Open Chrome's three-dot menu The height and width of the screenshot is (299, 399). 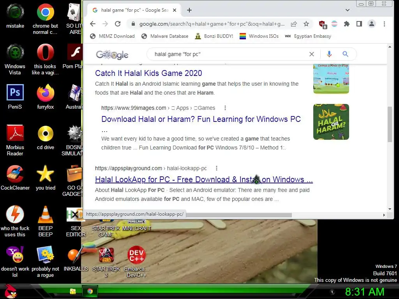pyautogui.click(x=384, y=24)
